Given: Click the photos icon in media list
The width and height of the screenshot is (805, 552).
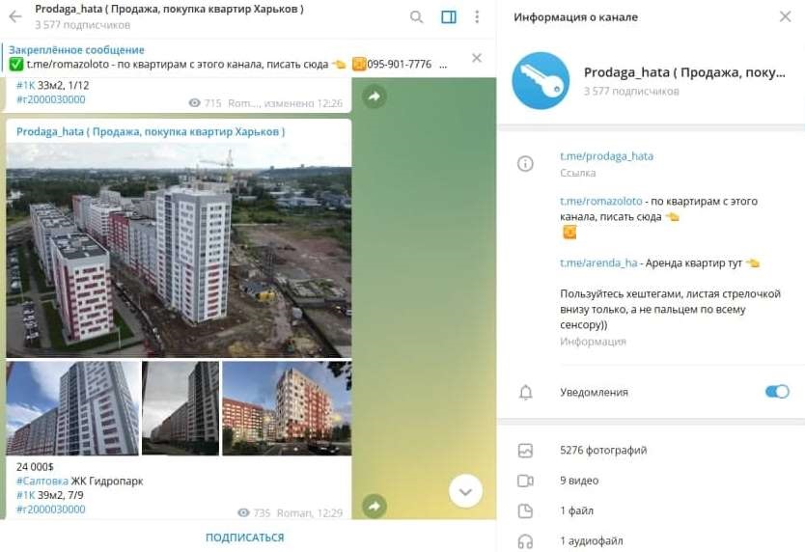Looking at the screenshot, I should click(x=525, y=451).
